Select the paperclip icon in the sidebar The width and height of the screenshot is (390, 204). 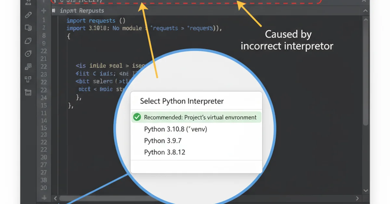[x=28, y=15]
